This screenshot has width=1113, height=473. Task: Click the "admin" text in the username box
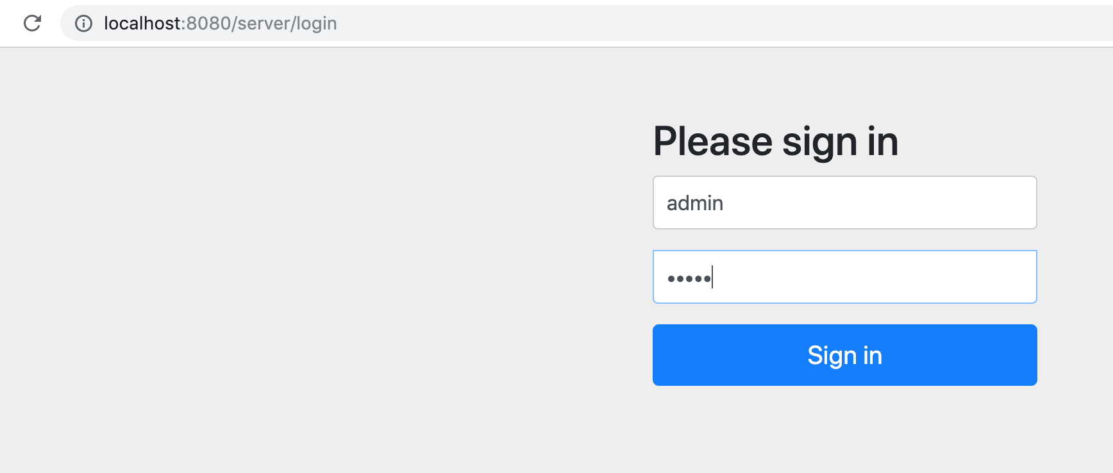pos(695,203)
